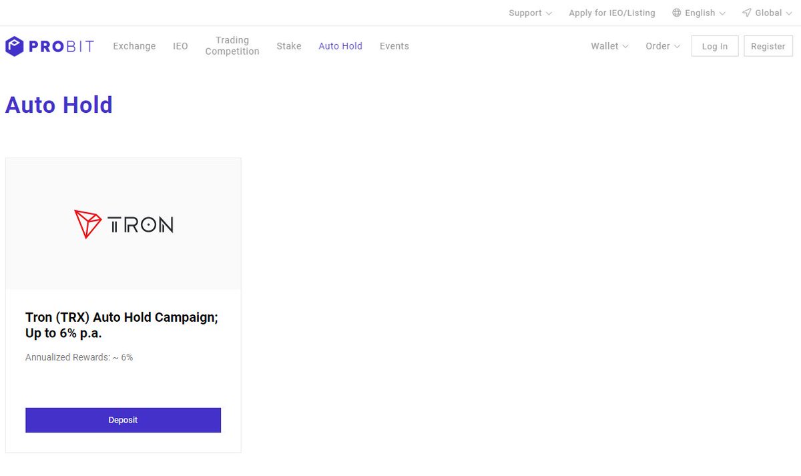Go to the Exchange page
Viewport: 801px width, 476px height.
(134, 46)
